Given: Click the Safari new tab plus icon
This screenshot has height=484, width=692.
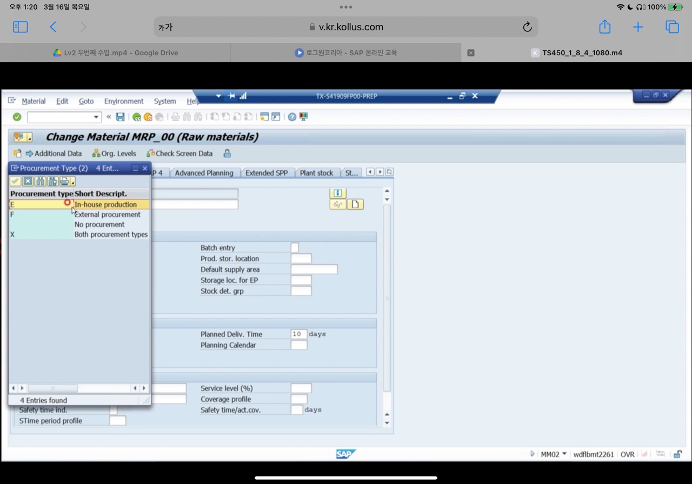Looking at the screenshot, I should pyautogui.click(x=638, y=26).
